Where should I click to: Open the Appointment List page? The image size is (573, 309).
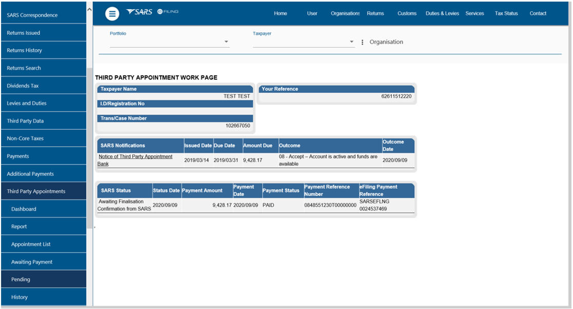click(x=31, y=244)
